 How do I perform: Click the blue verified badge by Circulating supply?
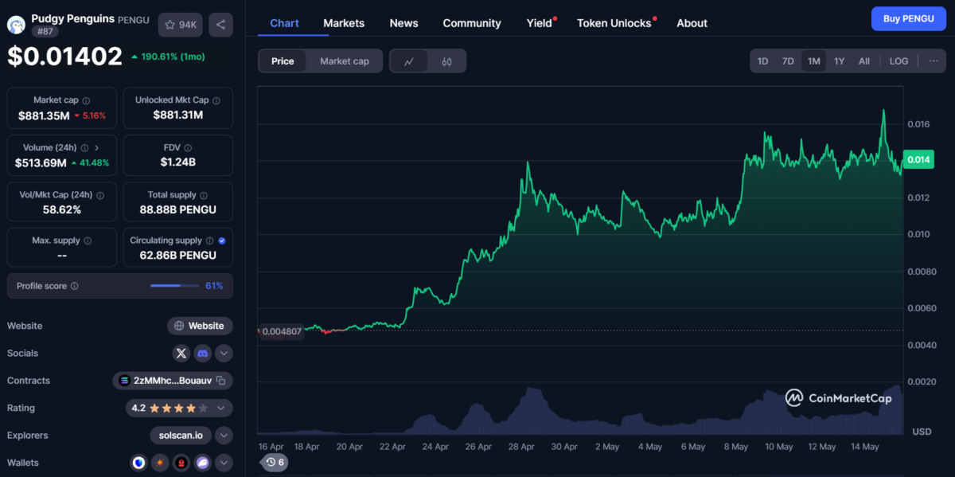tap(222, 240)
